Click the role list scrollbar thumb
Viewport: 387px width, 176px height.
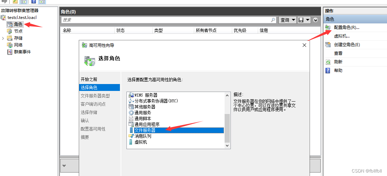tap(227, 128)
